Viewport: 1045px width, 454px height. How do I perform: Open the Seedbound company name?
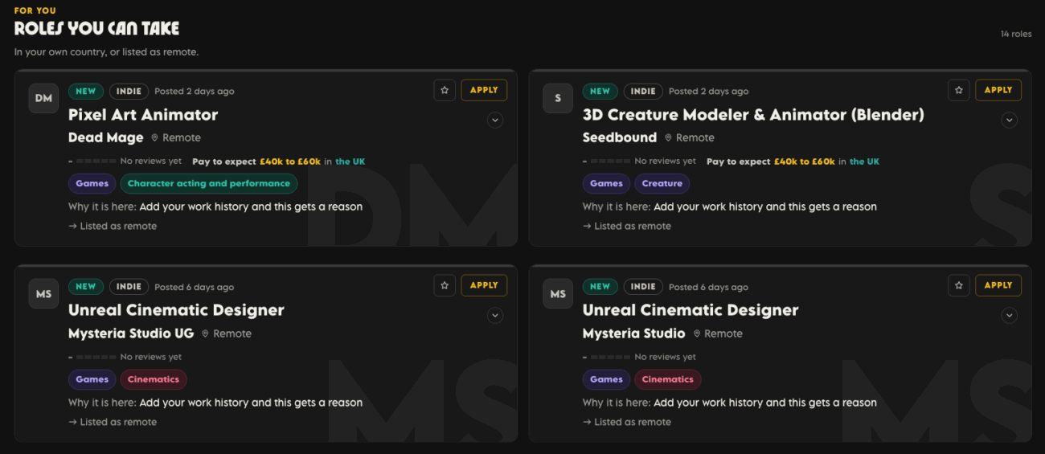coord(620,137)
